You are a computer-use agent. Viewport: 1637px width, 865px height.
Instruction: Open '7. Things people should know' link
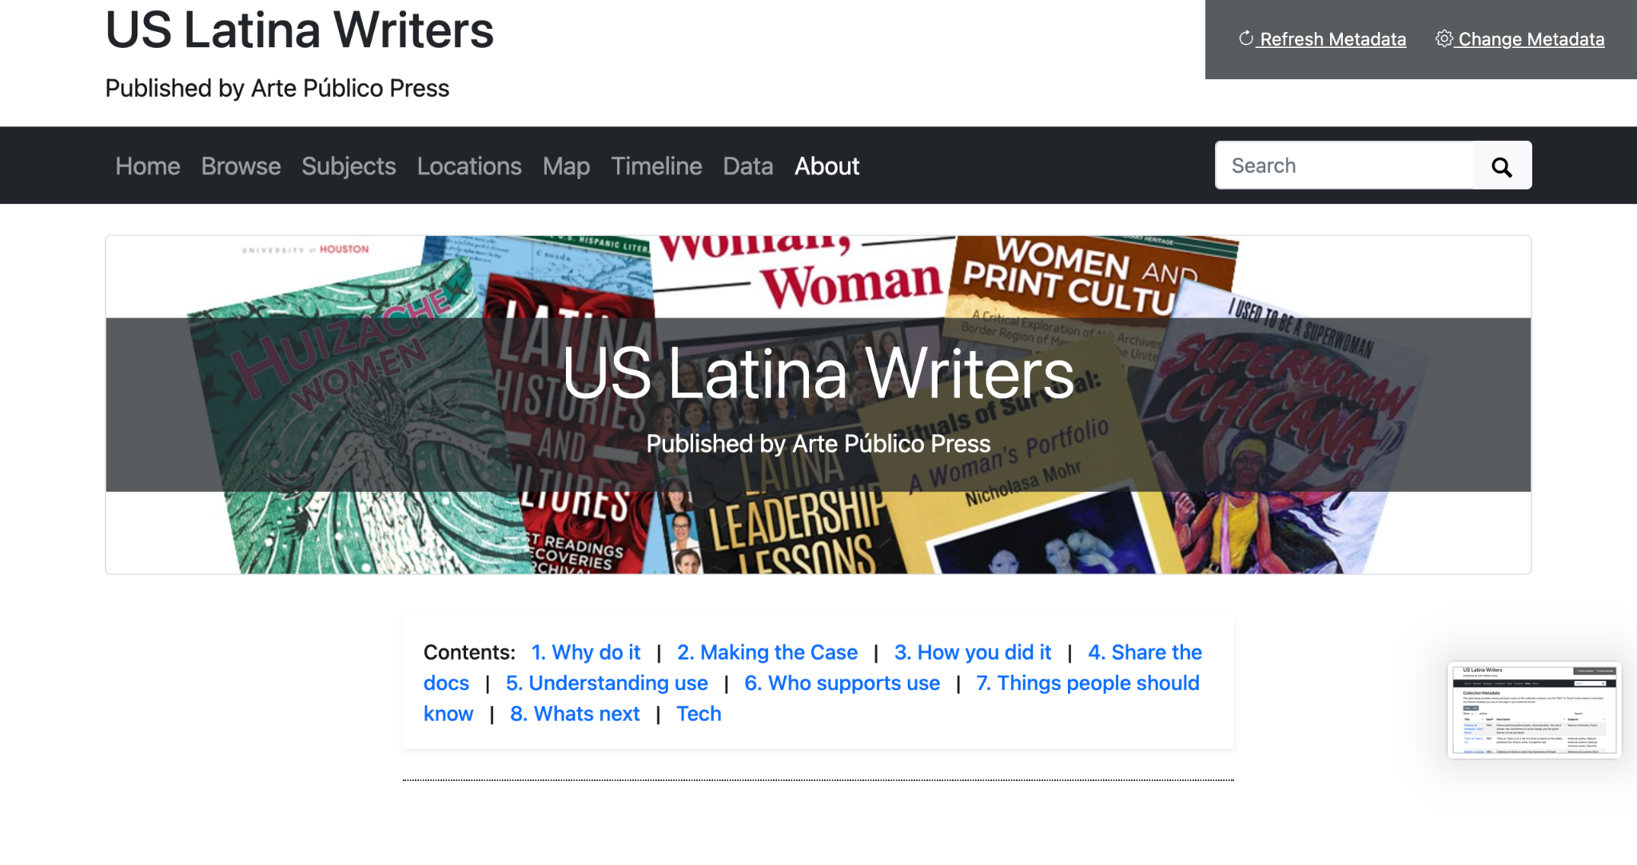pyautogui.click(x=1087, y=683)
